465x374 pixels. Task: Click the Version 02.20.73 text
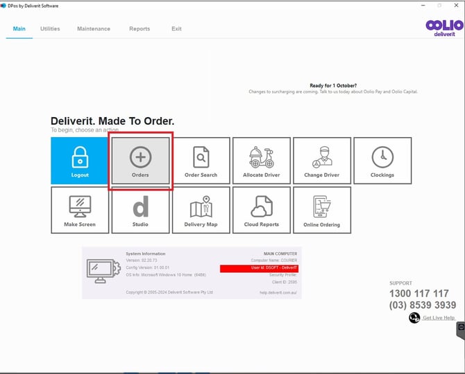[142, 260]
